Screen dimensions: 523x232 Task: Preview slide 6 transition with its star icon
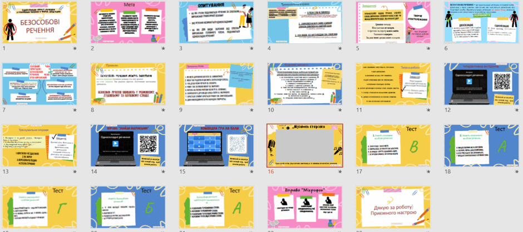point(517,48)
